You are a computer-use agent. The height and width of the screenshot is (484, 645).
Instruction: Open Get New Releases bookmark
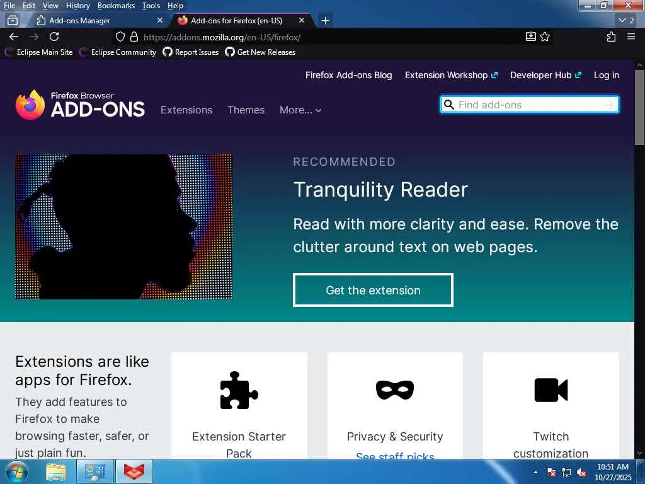tap(260, 52)
